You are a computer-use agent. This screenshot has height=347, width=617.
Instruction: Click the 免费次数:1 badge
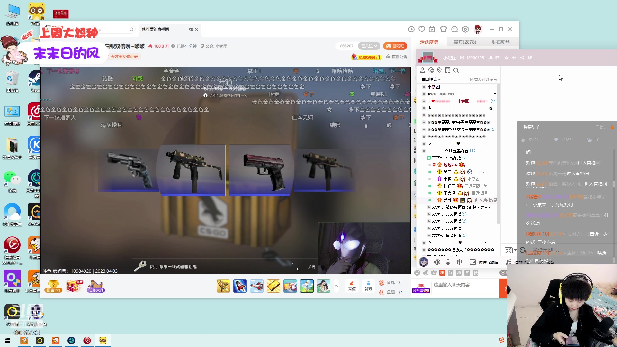click(366, 57)
